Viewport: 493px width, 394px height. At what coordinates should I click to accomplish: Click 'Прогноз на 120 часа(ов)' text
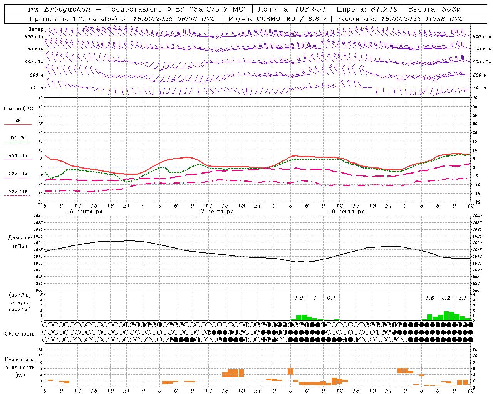(74, 19)
